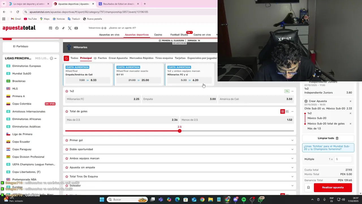The height and width of the screenshot is (204, 362).
Task: Select Más de 2.5 odds 2.36
Action: [x=122, y=120]
